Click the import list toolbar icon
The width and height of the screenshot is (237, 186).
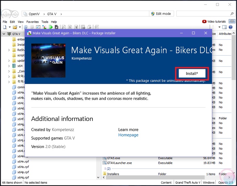click(x=83, y=27)
